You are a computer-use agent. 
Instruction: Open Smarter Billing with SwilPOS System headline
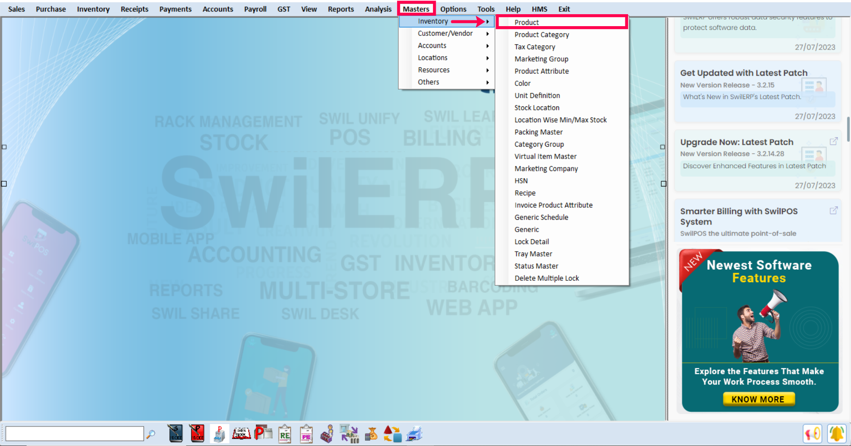click(739, 217)
